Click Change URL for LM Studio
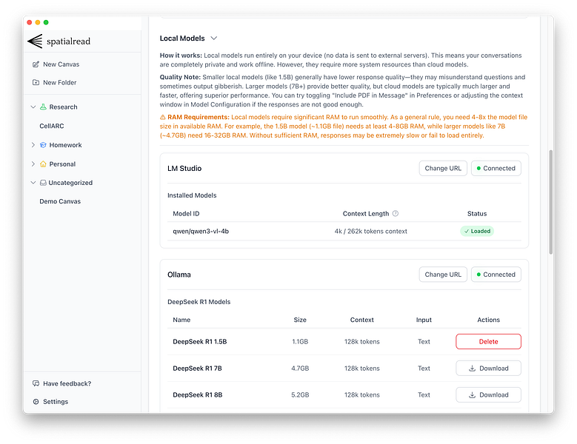 coord(443,168)
